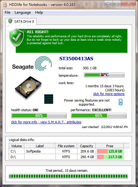Select the SATA Drive 0 tab
This screenshot has height=187, width=138.
tap(21, 21)
